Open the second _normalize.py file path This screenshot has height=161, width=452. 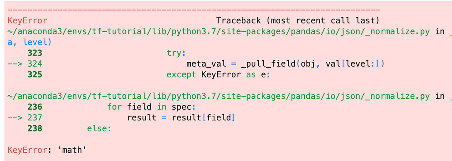tap(218, 96)
